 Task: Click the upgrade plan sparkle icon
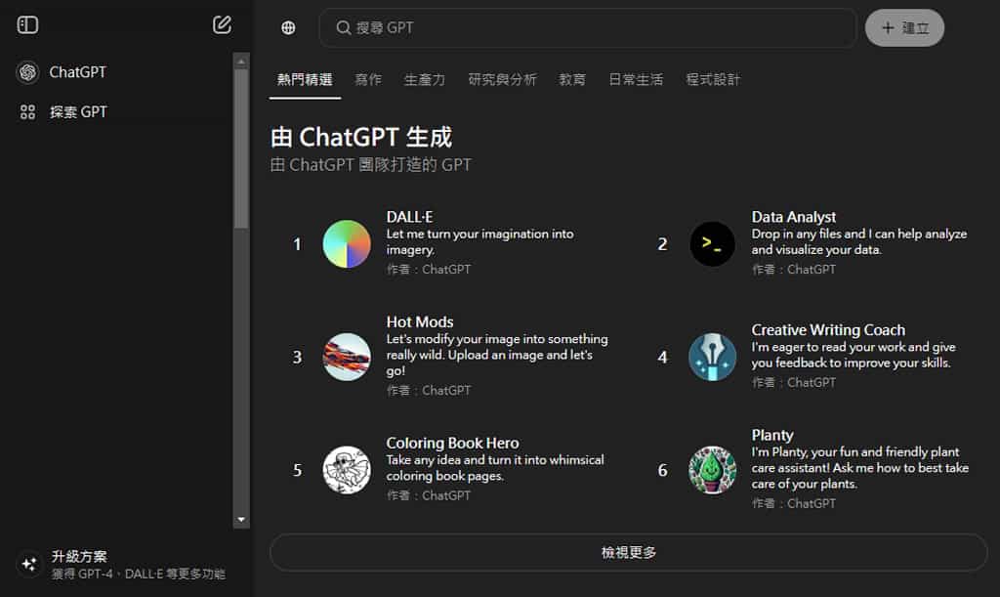click(x=28, y=564)
